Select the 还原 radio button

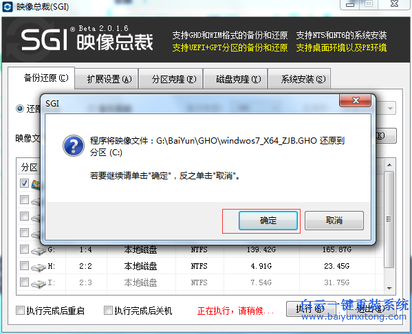(x=20, y=109)
